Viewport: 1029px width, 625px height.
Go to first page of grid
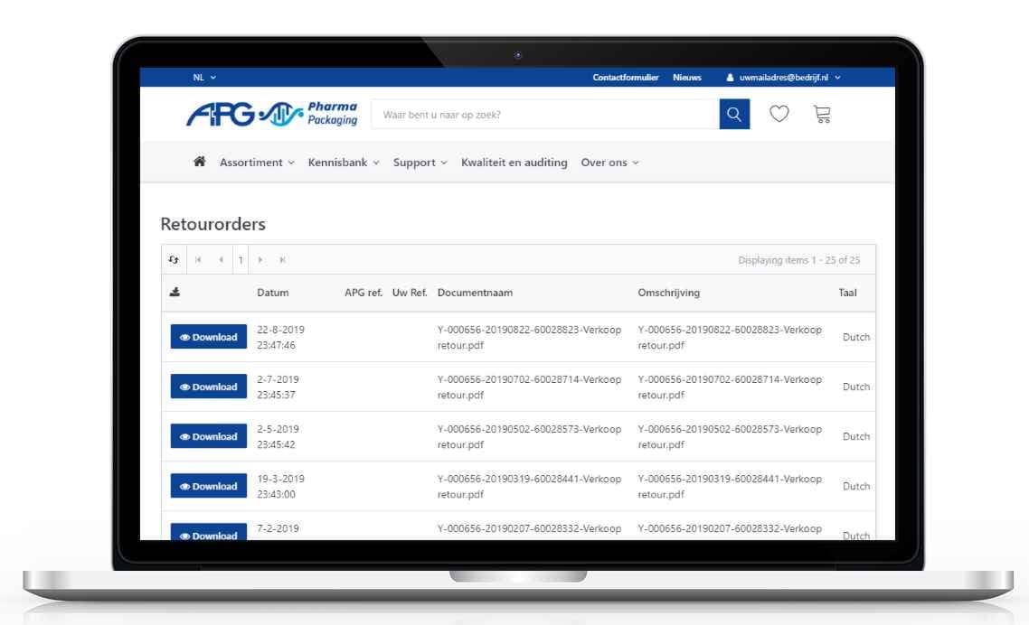point(198,260)
